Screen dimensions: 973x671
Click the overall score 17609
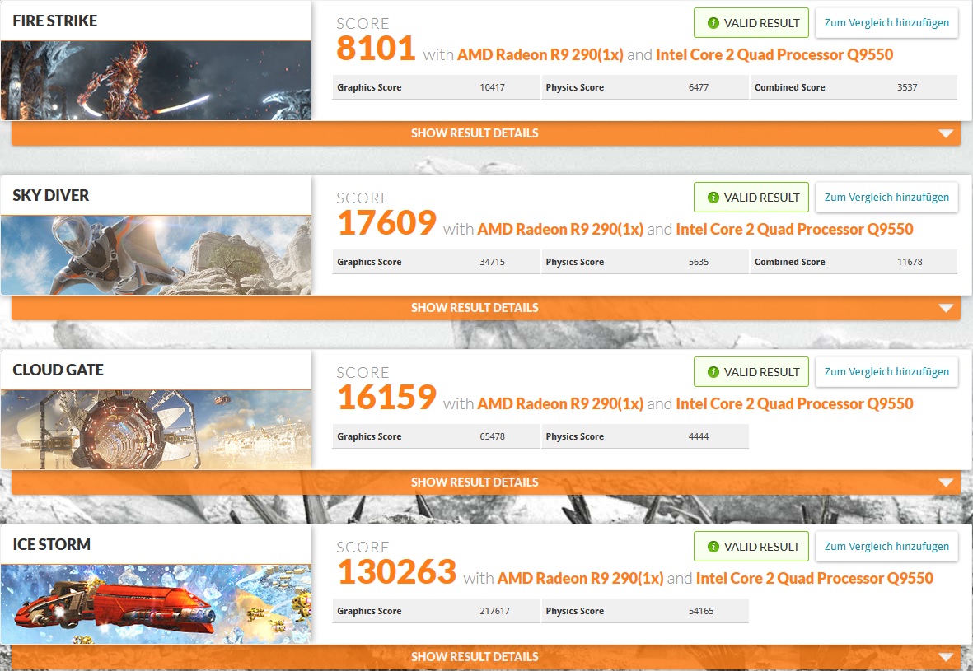386,223
